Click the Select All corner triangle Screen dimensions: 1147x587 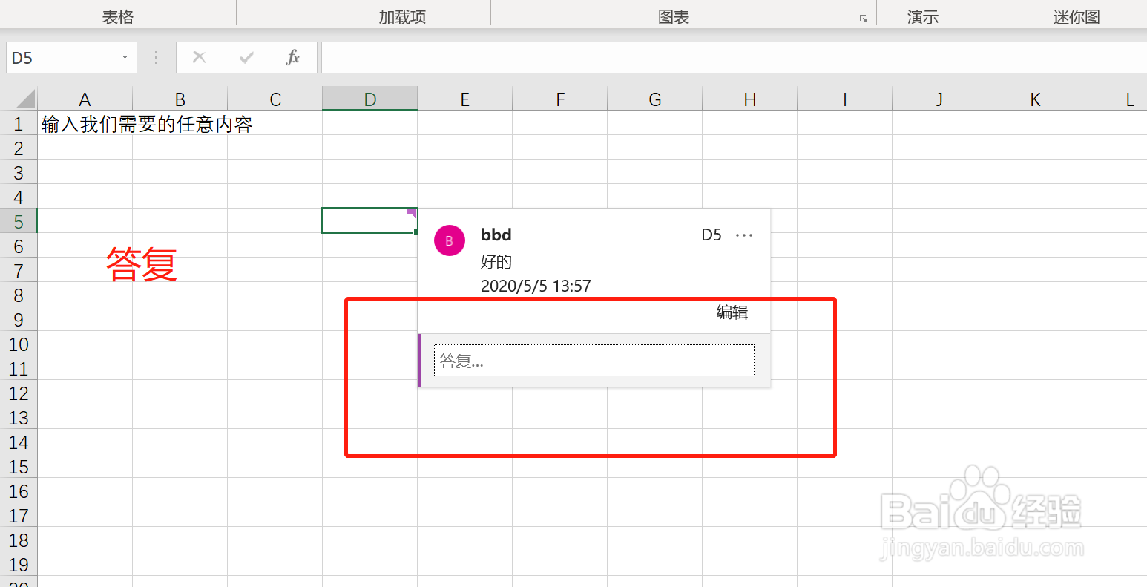click(x=26, y=99)
